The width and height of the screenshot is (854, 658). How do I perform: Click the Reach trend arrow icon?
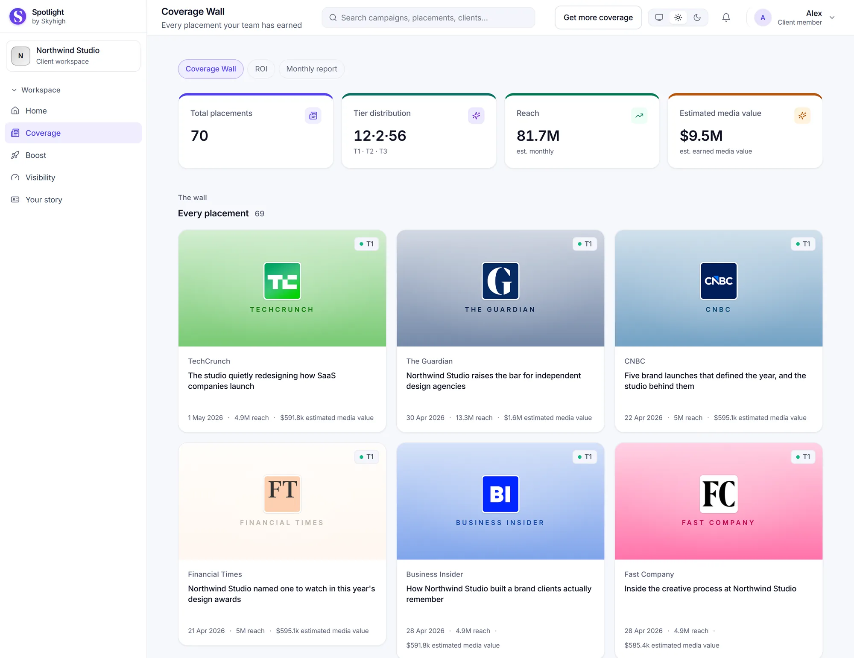639,116
